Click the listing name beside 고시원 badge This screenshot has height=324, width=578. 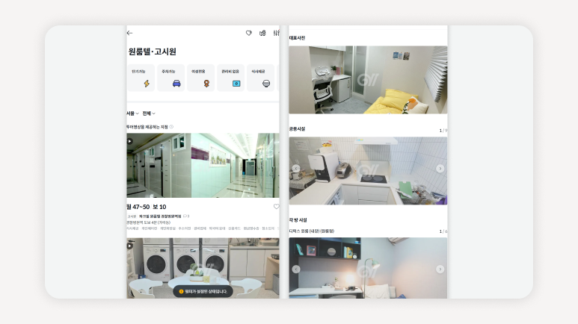[x=160, y=216]
